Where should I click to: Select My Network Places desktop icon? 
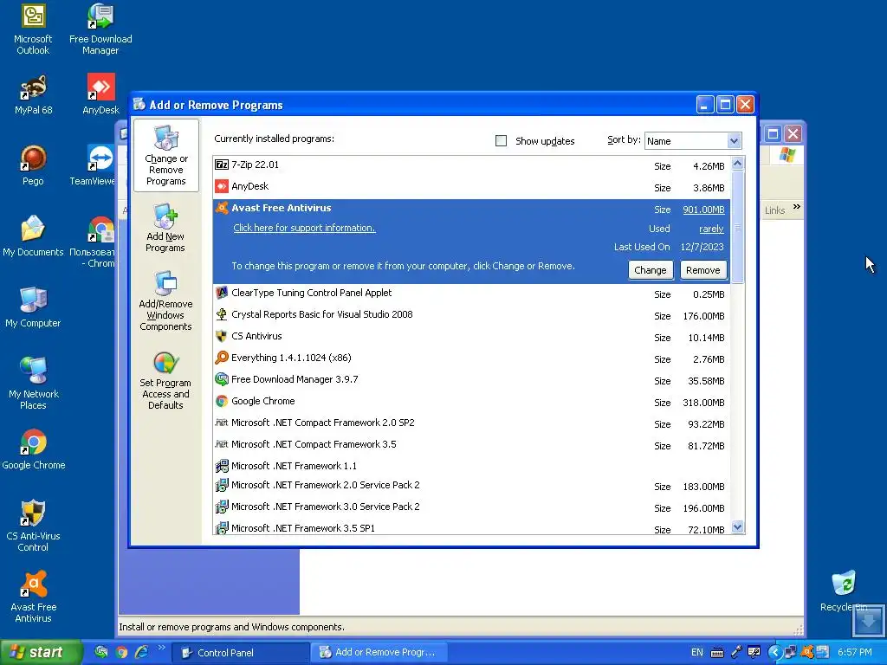[x=33, y=384]
